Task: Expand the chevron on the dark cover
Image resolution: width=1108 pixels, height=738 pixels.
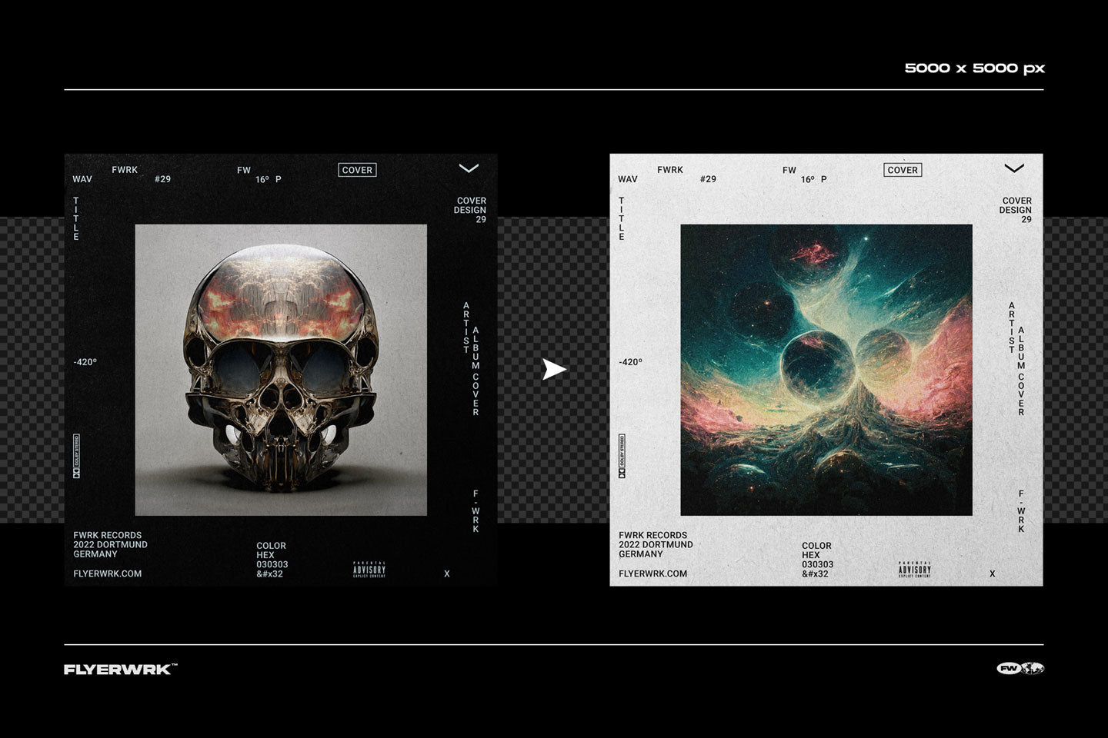Action: click(x=469, y=168)
